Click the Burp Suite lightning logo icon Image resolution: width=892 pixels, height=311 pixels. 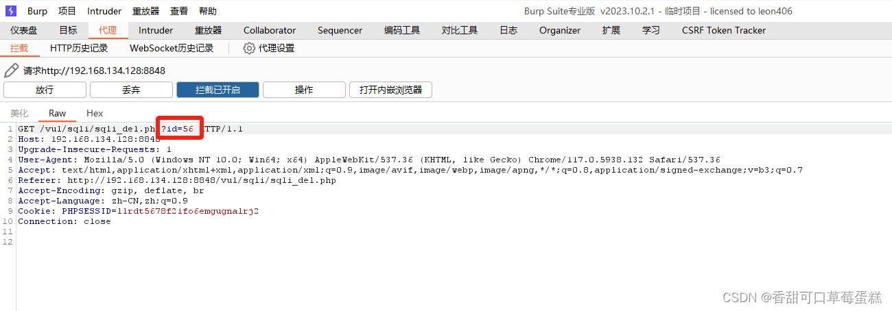[x=10, y=11]
